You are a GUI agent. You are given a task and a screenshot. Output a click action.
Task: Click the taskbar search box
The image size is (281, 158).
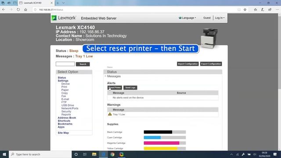[40, 154]
